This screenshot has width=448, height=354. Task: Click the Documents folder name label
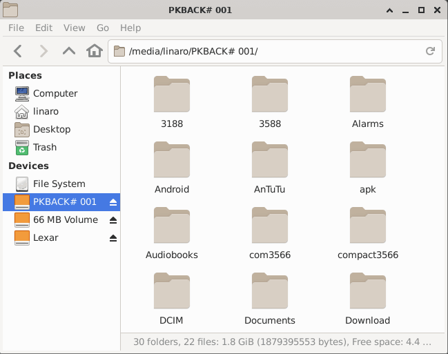270,321
